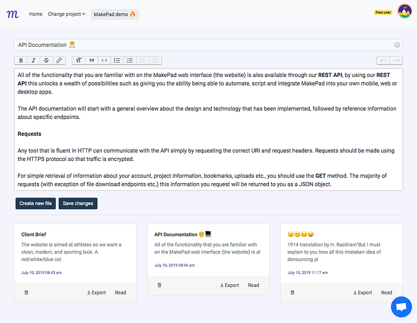Open the user avatar menu
Image resolution: width=417 pixels, height=323 pixels.
[x=405, y=11]
